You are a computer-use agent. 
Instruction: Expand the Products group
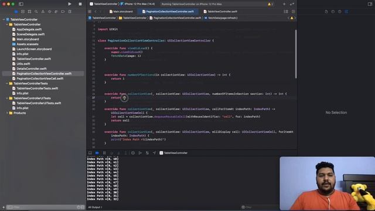[7, 113]
